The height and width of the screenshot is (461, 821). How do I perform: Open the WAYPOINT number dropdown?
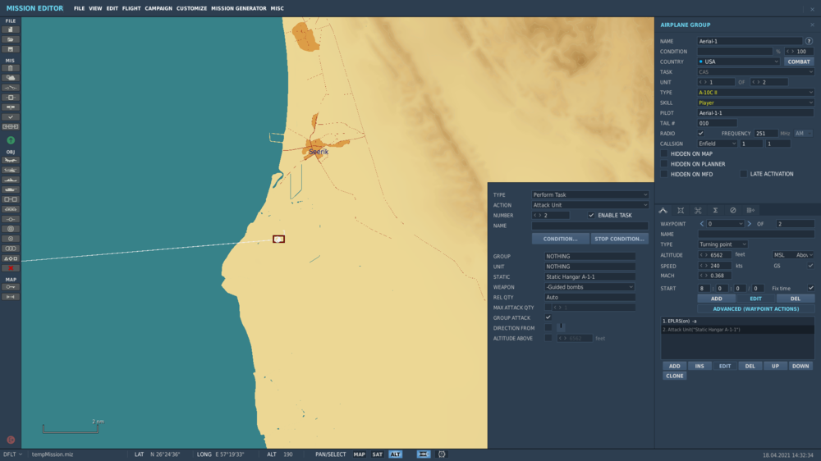click(725, 224)
